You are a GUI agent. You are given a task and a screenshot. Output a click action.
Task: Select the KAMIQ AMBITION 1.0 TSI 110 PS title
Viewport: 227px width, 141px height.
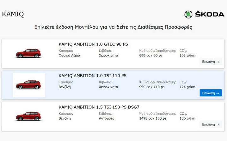click(x=93, y=76)
